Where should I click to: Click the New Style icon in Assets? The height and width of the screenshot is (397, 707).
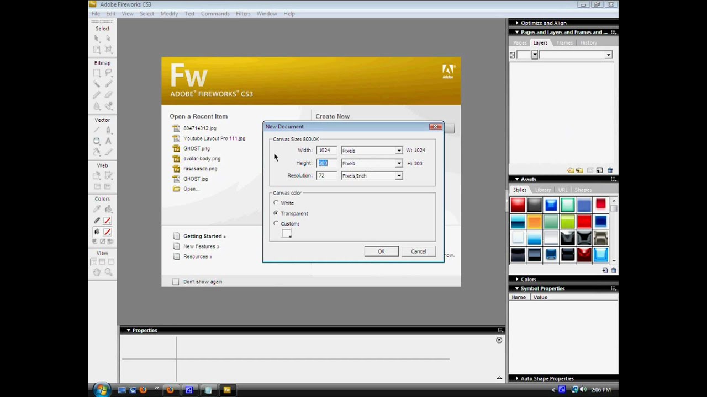pos(605,271)
